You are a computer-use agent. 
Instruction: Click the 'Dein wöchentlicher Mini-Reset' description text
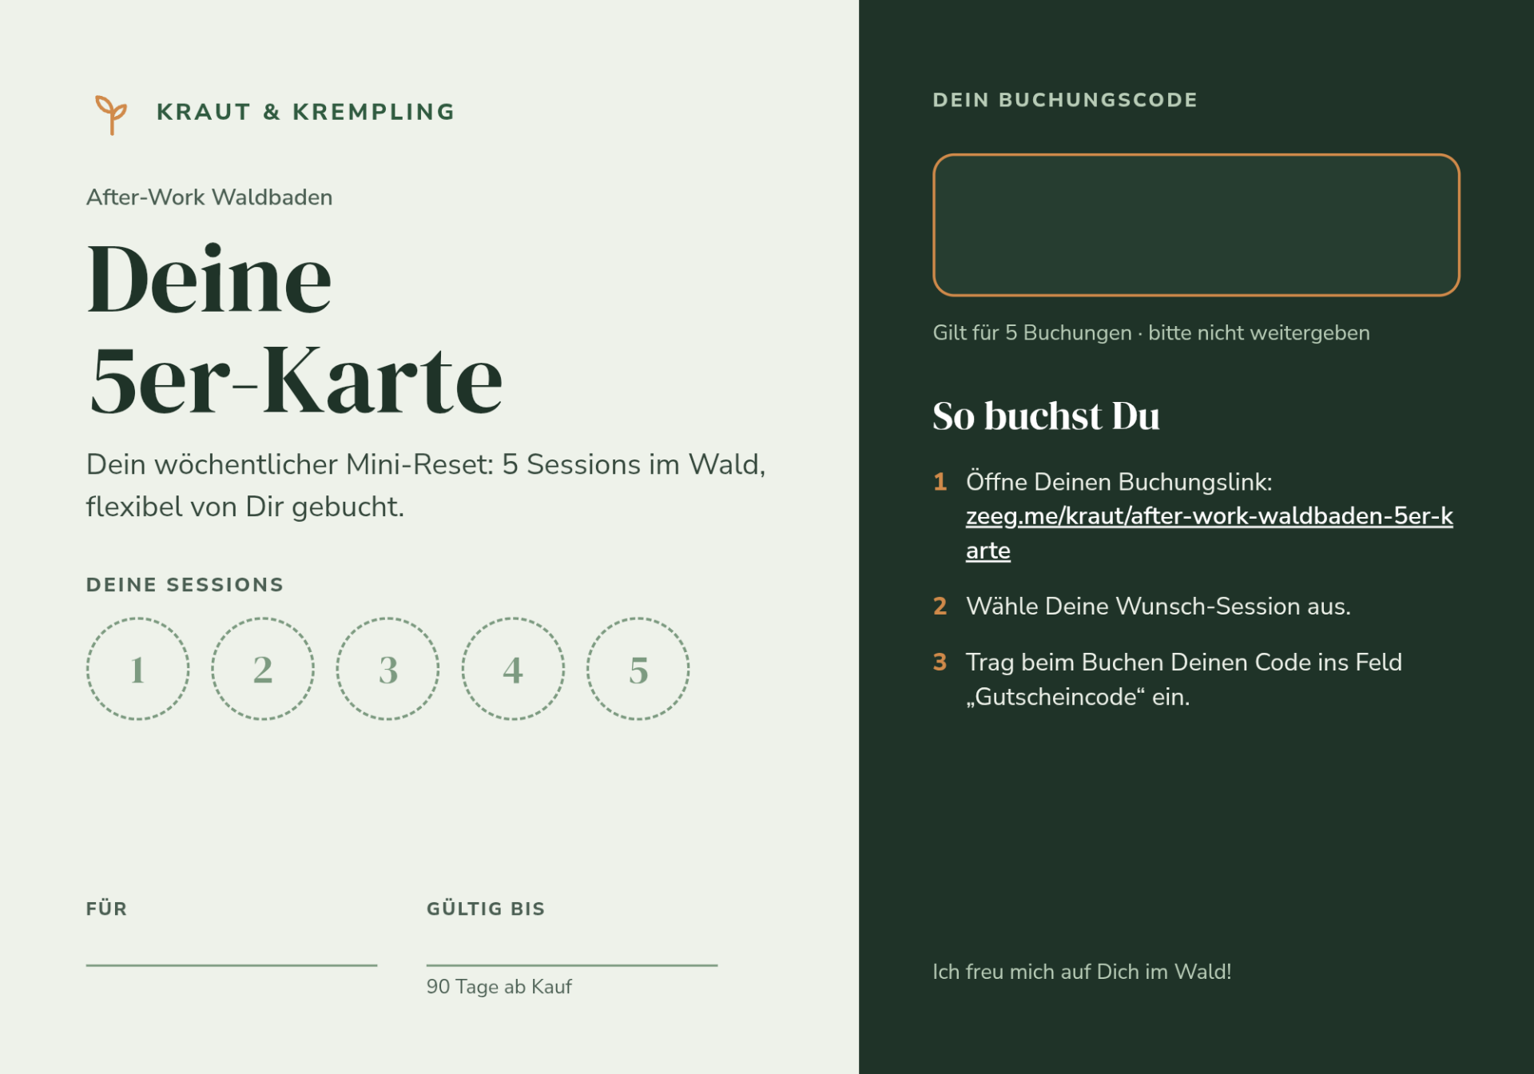[426, 485]
